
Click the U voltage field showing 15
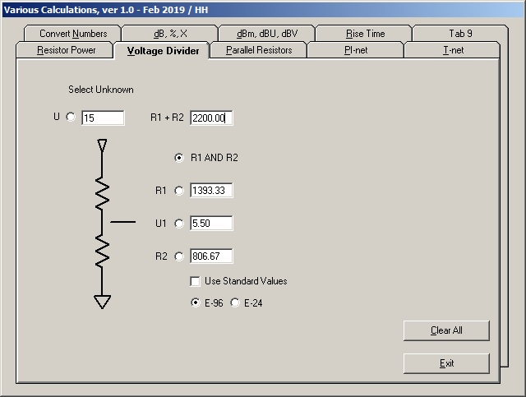click(103, 118)
